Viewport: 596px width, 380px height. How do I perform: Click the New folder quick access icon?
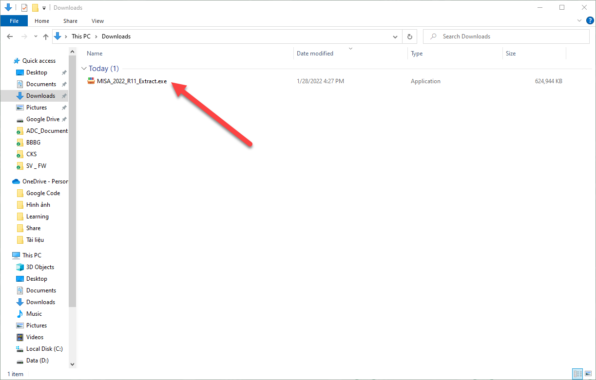[x=35, y=8]
